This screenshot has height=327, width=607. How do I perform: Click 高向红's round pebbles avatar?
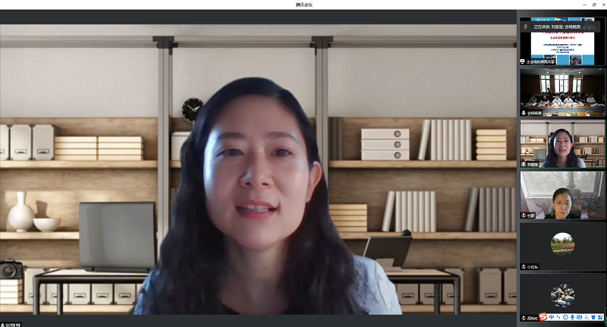[562, 294]
